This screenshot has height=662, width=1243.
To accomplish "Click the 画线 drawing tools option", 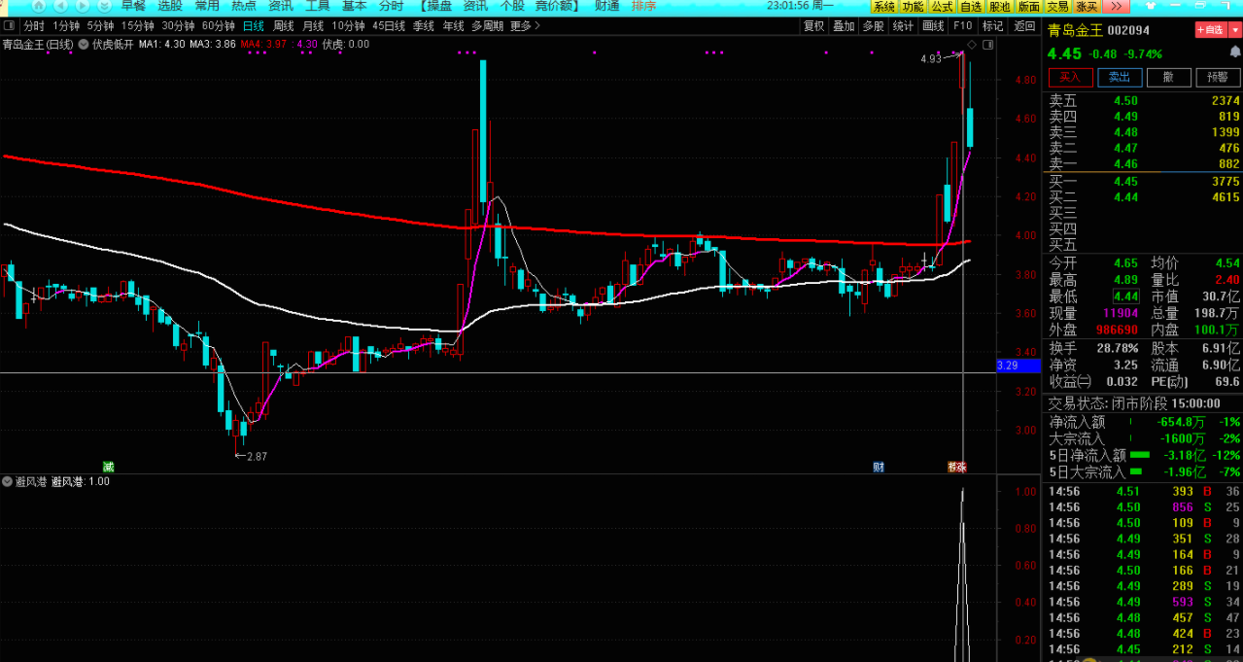I will tap(933, 25).
